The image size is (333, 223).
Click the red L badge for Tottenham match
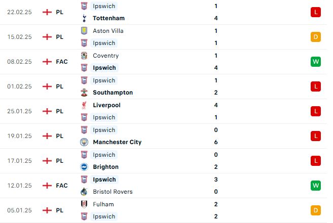(316, 12)
